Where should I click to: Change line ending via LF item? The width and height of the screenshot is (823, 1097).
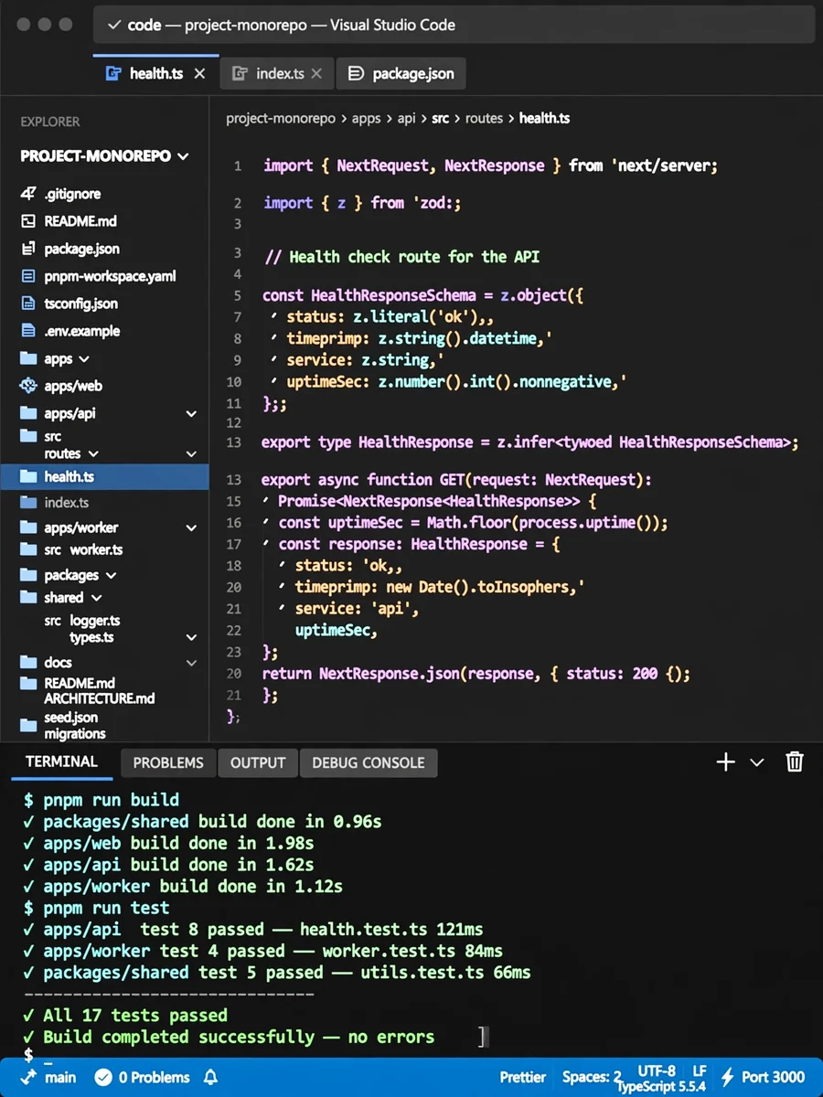[700, 1070]
